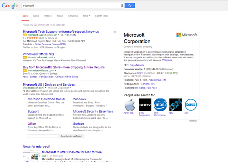228x162 pixels.
Task: Open Better Business Bureau (BBB) link
Action: tap(50, 44)
